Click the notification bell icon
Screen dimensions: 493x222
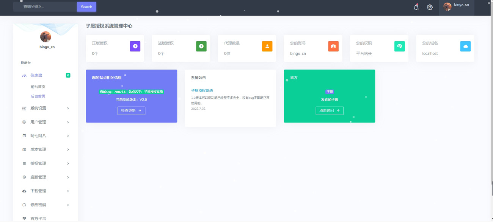tap(416, 7)
